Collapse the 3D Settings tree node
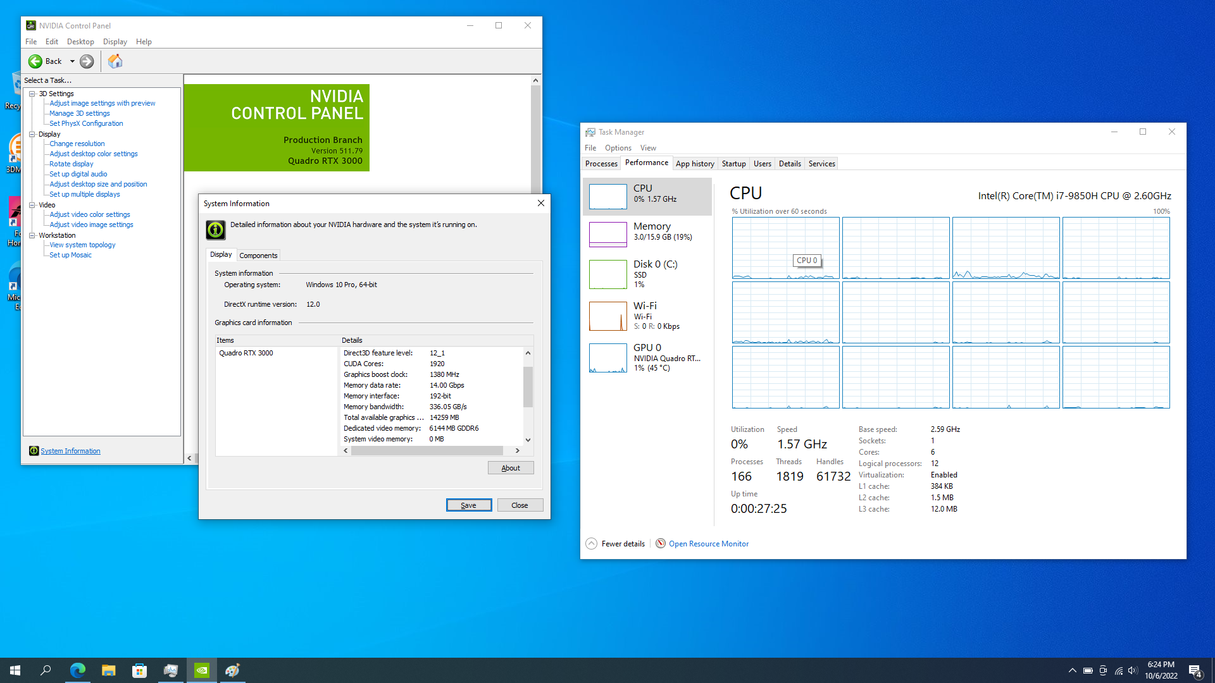This screenshot has width=1215, height=683. 32,94
